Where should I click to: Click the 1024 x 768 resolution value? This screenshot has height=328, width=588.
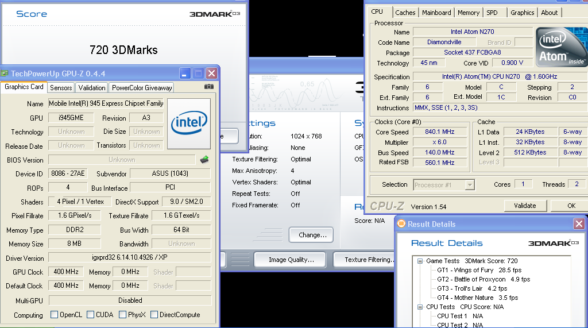306,136
